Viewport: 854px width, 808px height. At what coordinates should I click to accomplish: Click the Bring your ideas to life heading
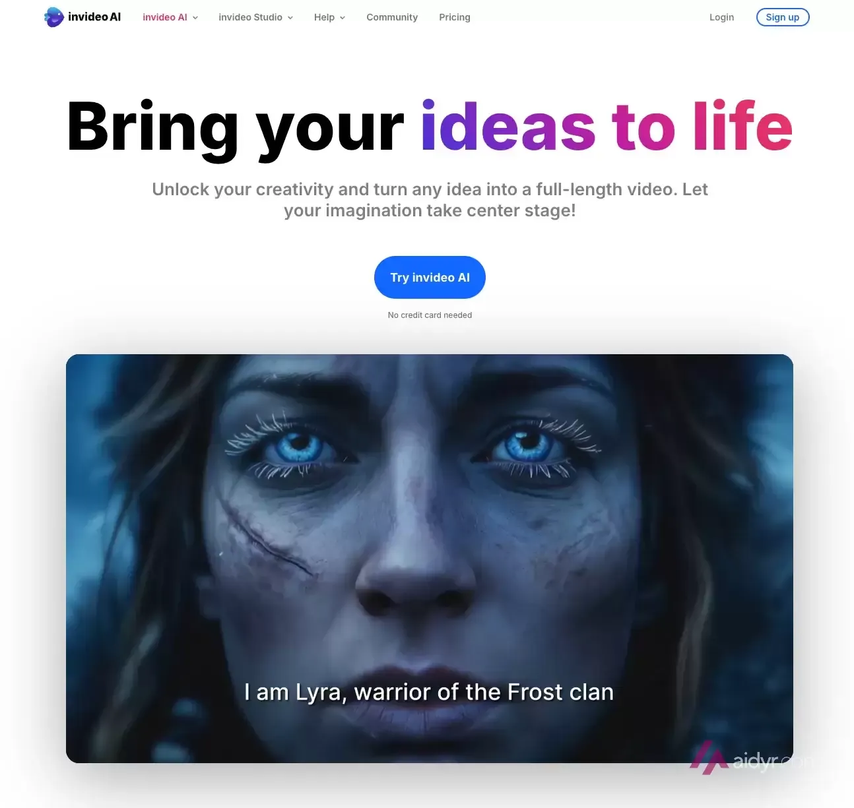coord(430,127)
